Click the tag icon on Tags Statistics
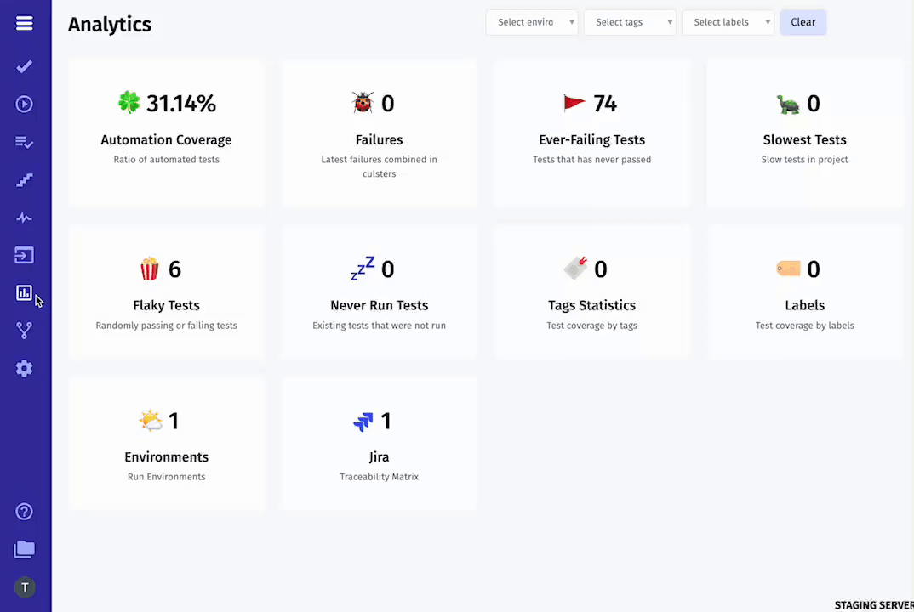 coord(575,268)
